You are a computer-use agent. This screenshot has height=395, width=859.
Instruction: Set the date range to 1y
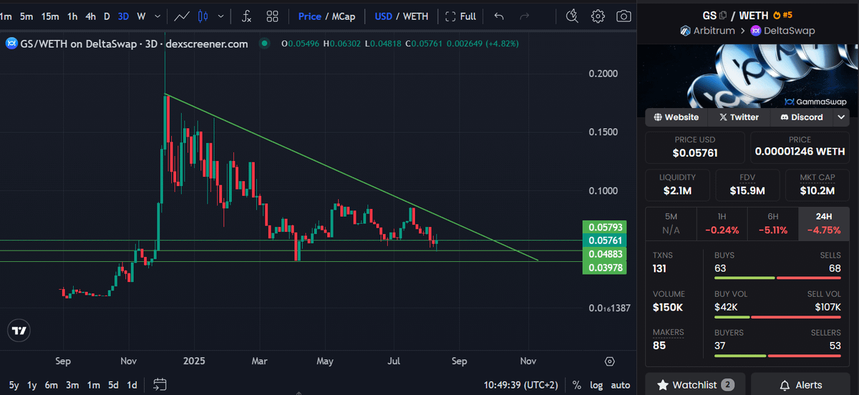(31, 385)
